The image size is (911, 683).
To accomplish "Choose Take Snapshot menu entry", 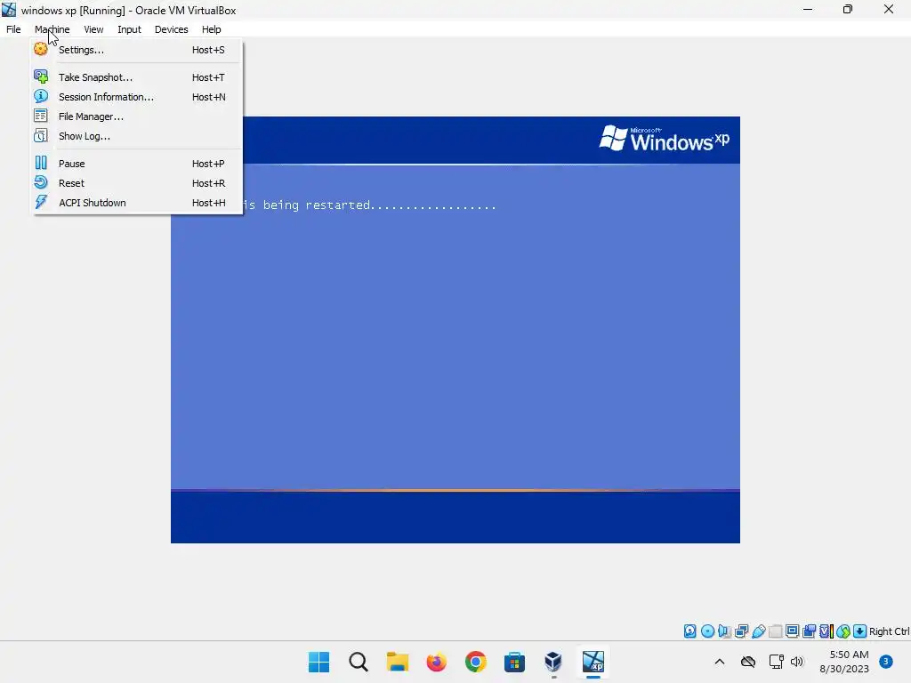I will [x=136, y=77].
